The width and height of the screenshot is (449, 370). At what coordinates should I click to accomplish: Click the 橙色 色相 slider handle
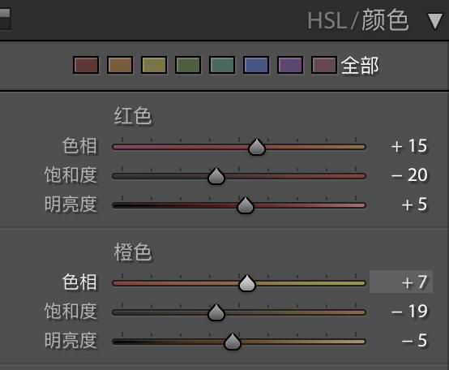(x=247, y=283)
